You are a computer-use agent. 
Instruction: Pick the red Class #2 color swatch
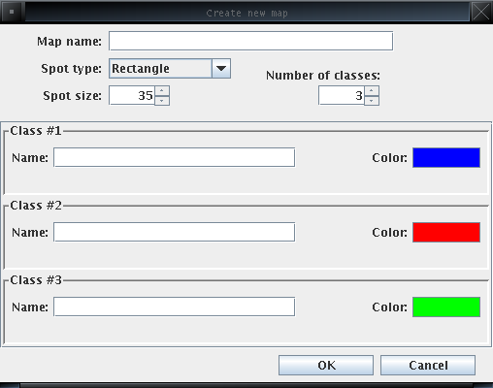click(446, 232)
